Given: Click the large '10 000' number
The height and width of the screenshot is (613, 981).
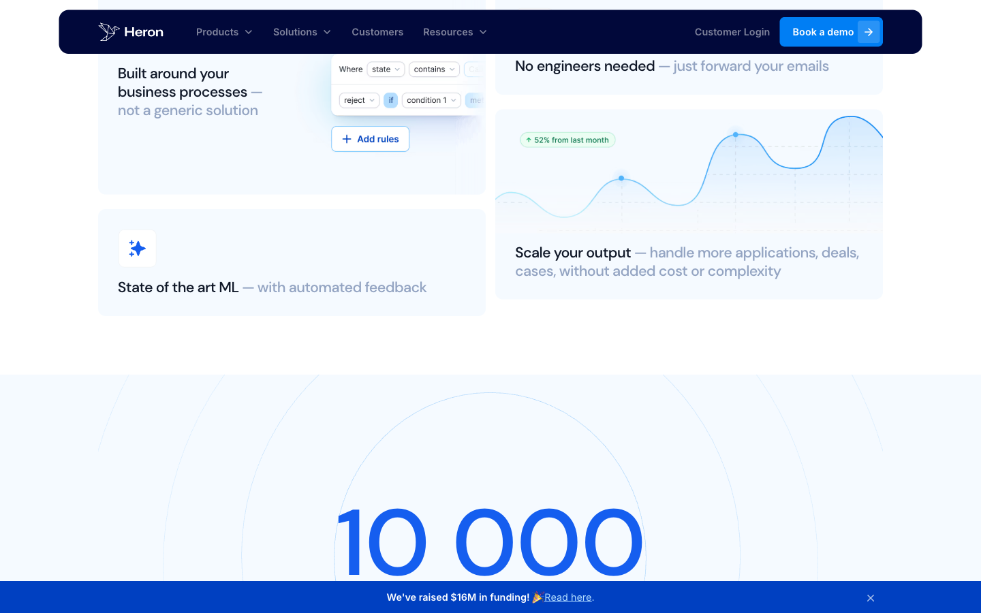Looking at the screenshot, I should pos(490,542).
